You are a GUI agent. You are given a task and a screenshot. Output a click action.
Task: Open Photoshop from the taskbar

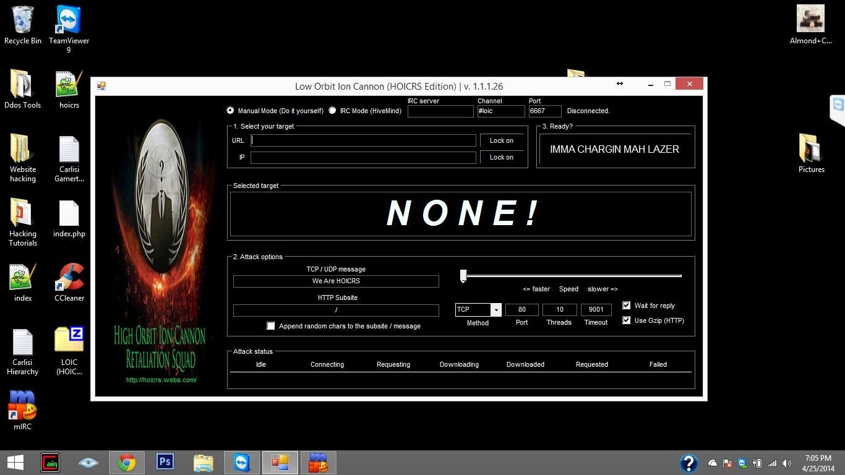[165, 463]
